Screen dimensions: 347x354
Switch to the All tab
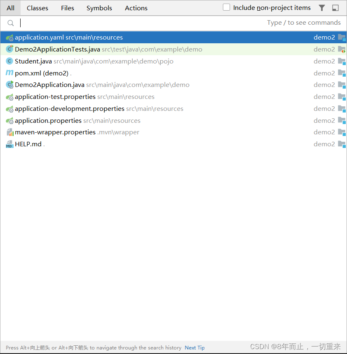(10, 8)
